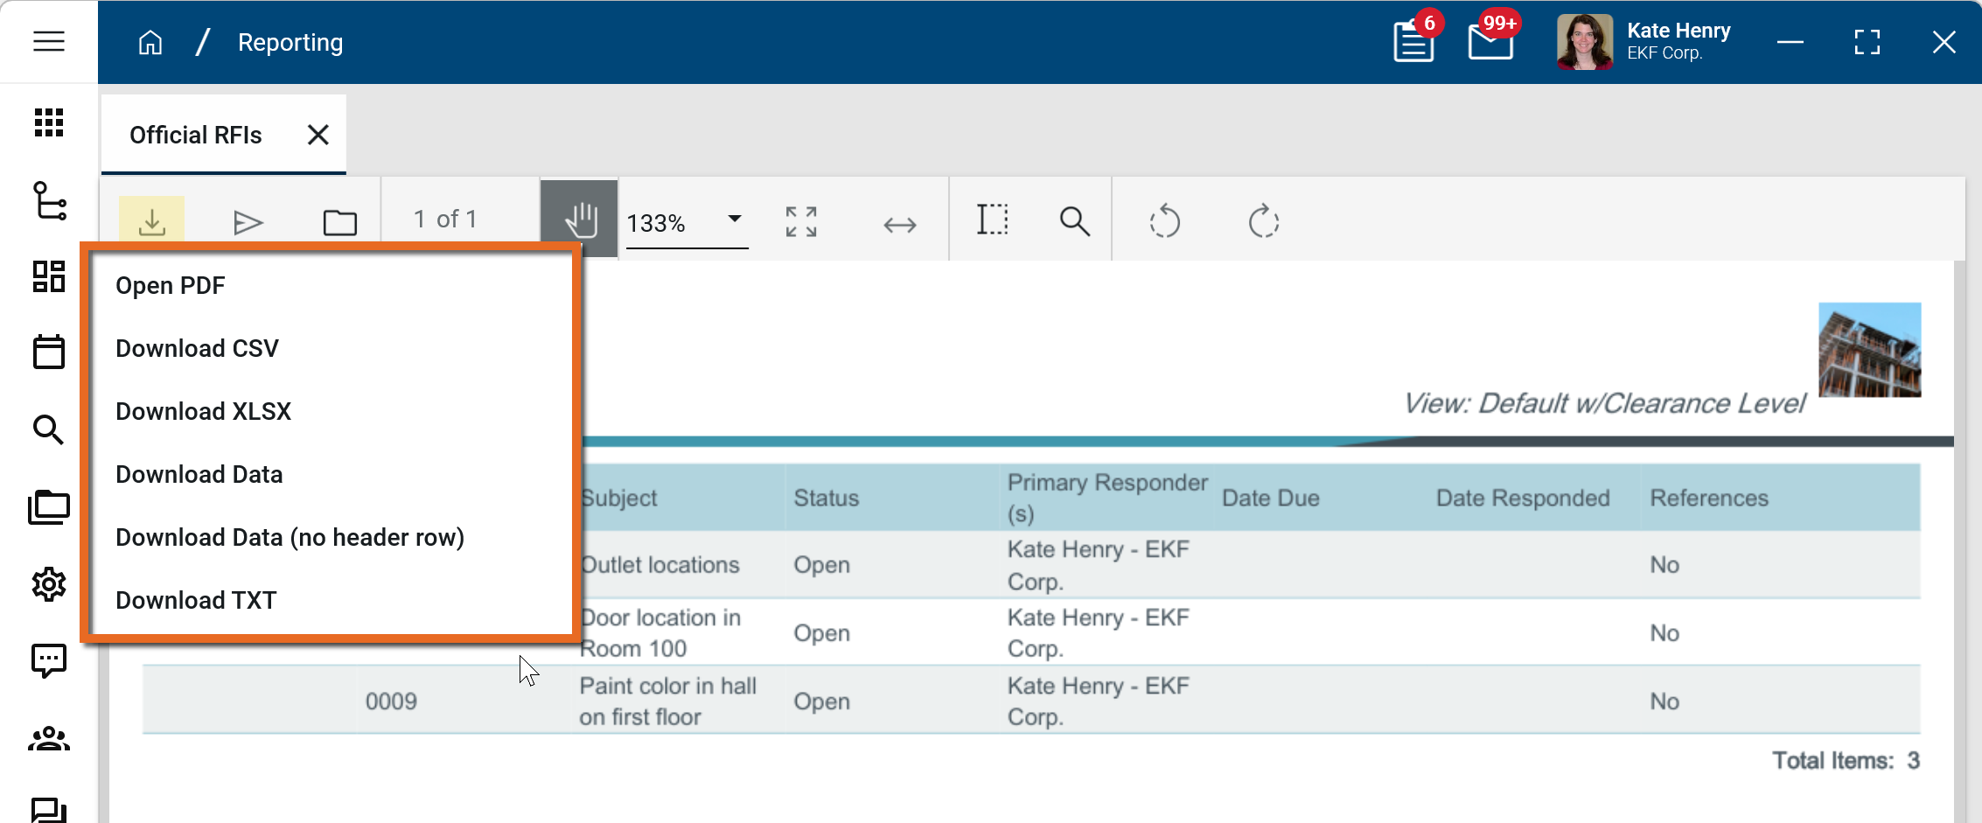
Task: Open the hamburger navigation menu
Action: pyautogui.click(x=49, y=41)
